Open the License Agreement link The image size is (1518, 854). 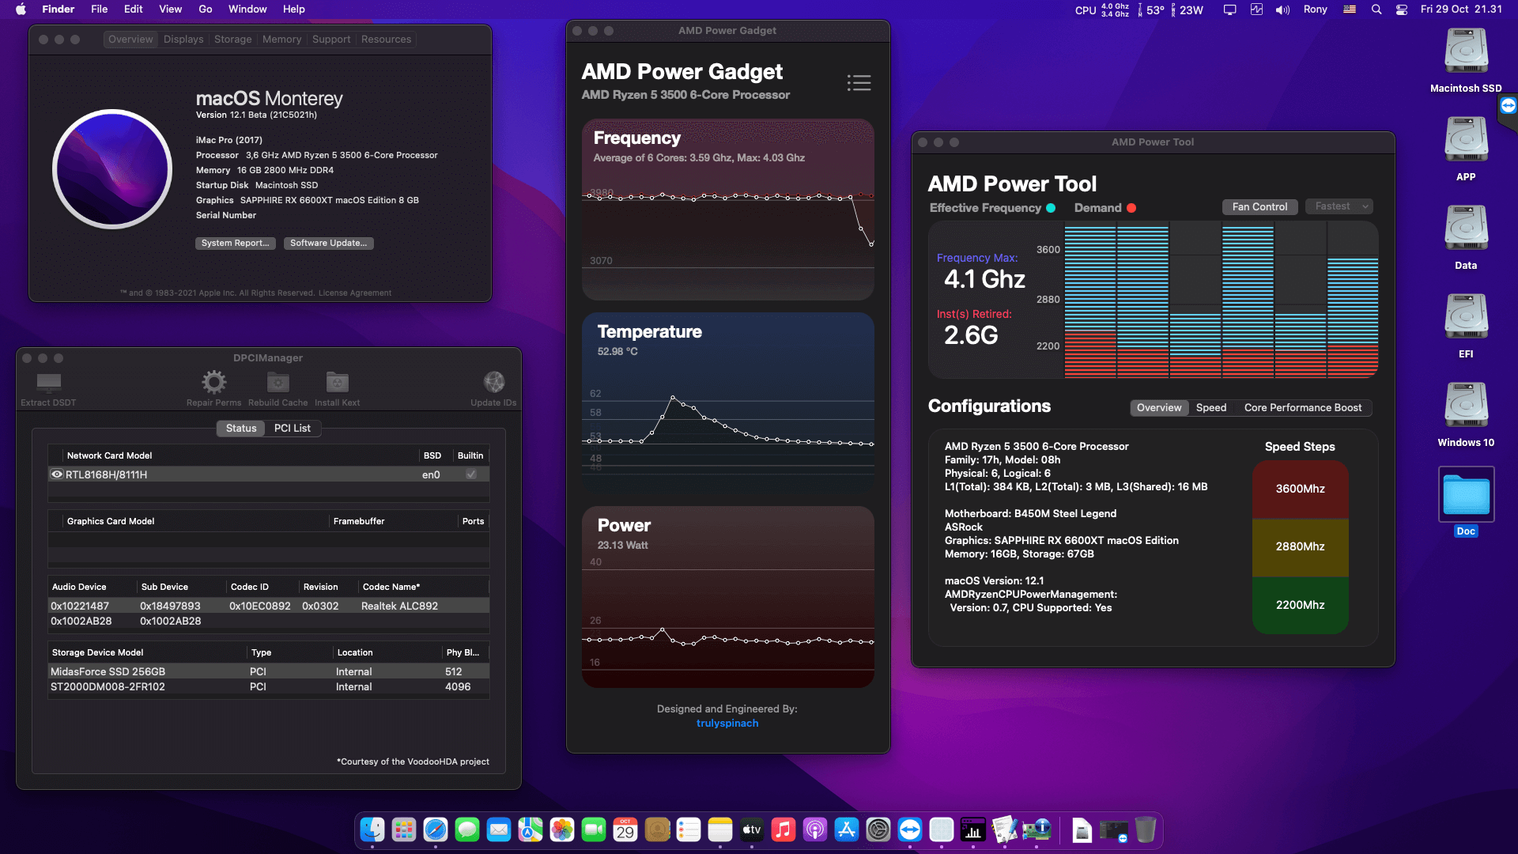point(355,293)
